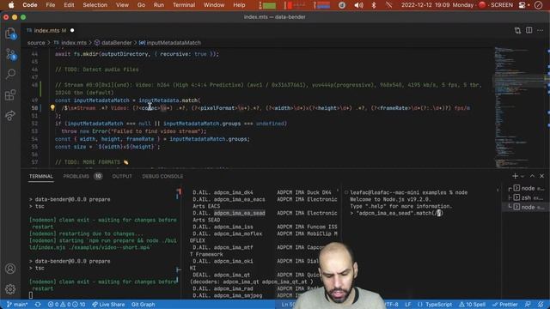
Task: Open the Selection menu
Action: tap(95, 5)
